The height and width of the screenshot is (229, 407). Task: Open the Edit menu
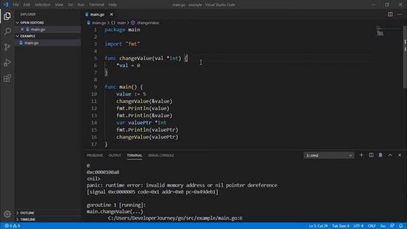(27, 4)
